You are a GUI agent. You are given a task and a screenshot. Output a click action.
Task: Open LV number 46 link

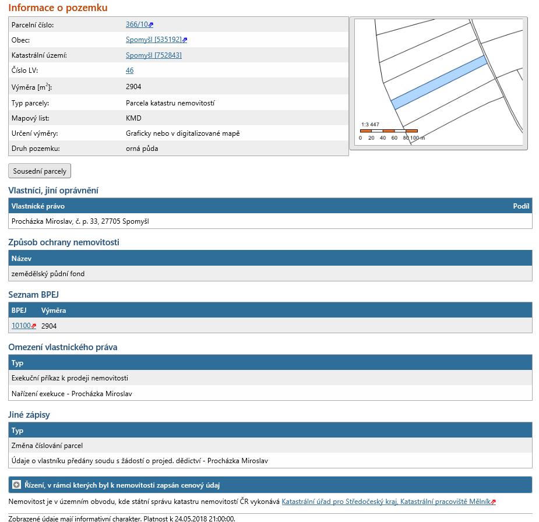pyautogui.click(x=129, y=70)
